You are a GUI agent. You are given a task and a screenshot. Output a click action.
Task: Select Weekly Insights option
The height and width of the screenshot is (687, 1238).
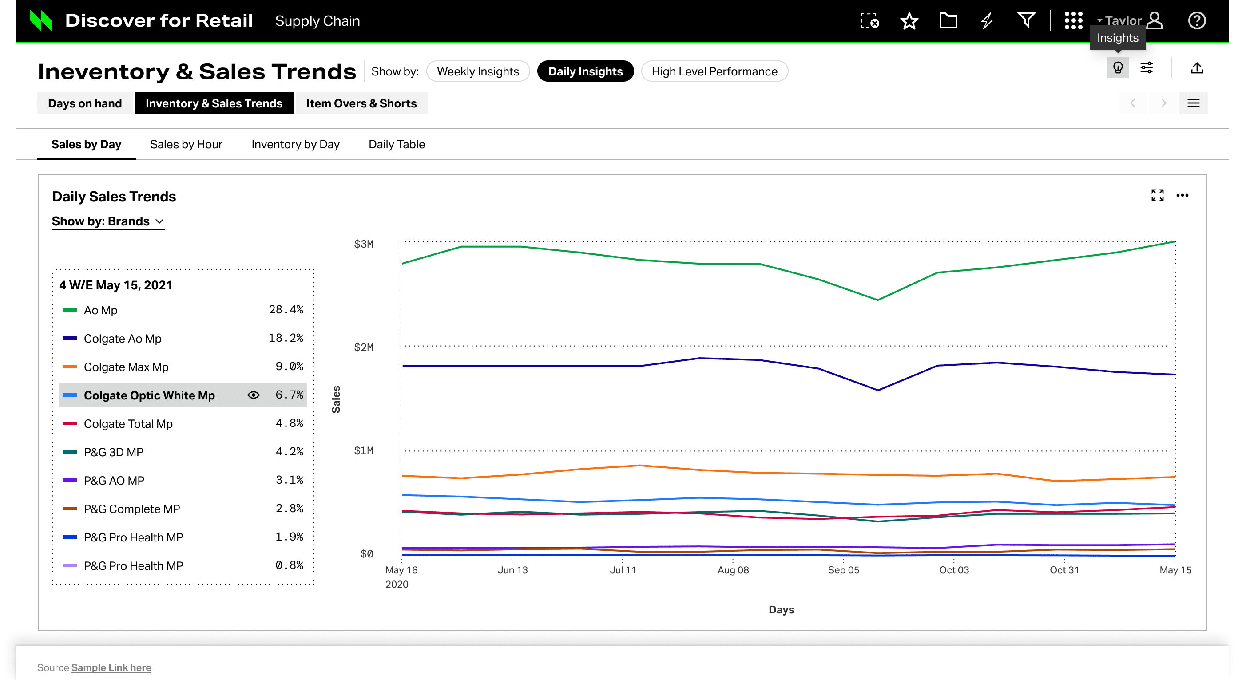[478, 71]
